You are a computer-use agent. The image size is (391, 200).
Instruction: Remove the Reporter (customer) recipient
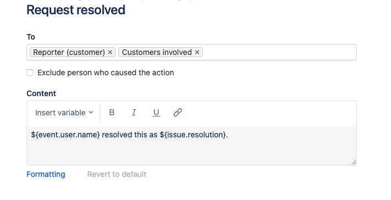tap(110, 52)
